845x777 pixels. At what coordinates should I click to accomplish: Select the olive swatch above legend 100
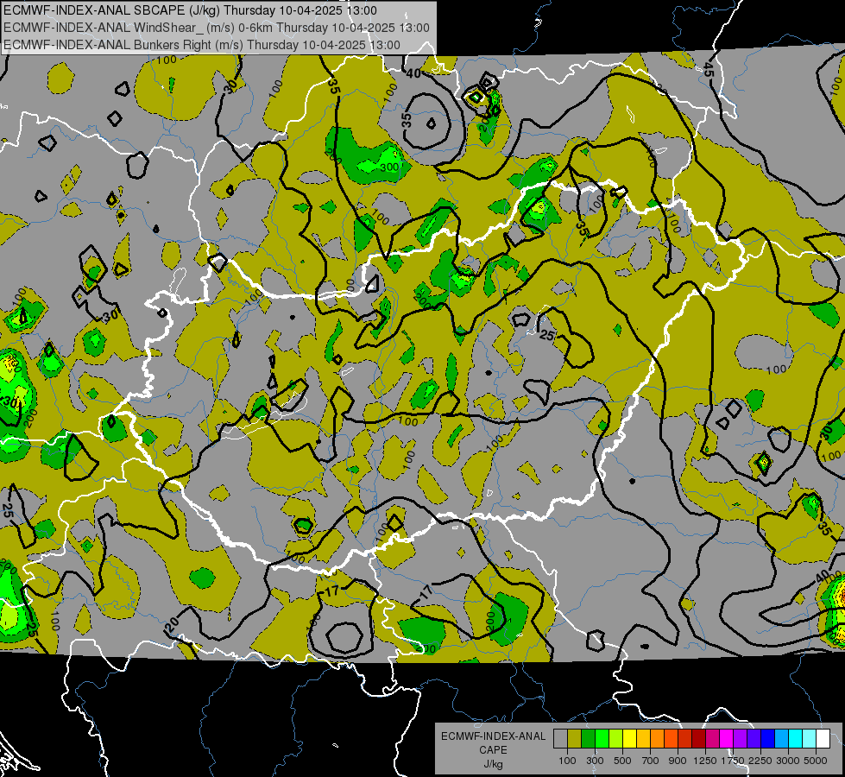click(x=575, y=739)
